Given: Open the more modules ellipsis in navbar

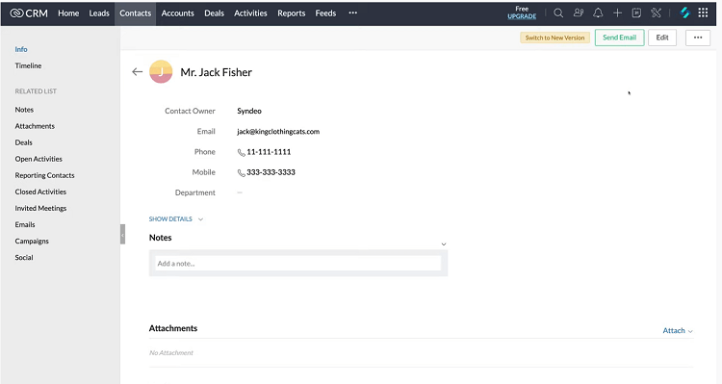Looking at the screenshot, I should coord(352,13).
